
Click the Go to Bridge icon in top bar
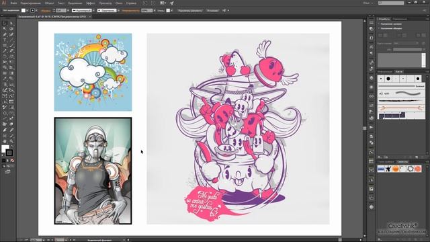145,3
